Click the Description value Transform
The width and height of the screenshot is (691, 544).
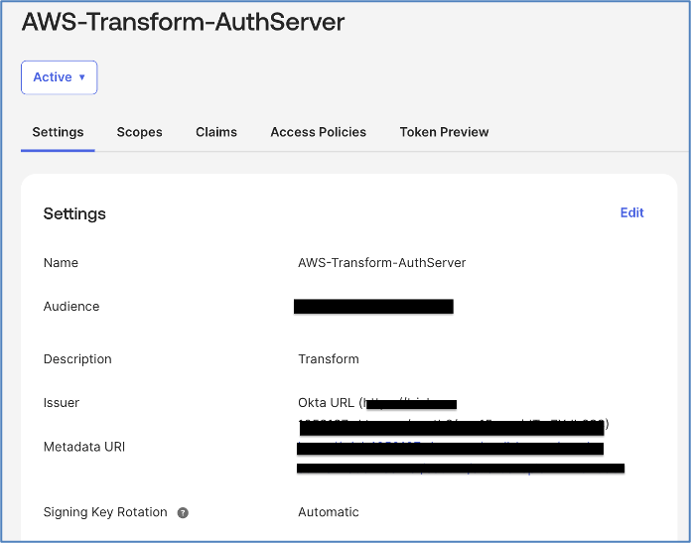[x=329, y=359]
